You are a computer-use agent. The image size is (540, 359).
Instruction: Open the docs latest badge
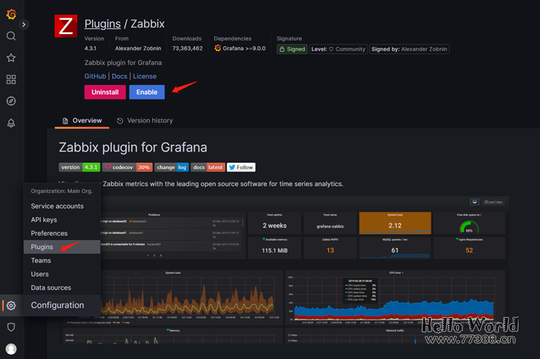click(208, 167)
